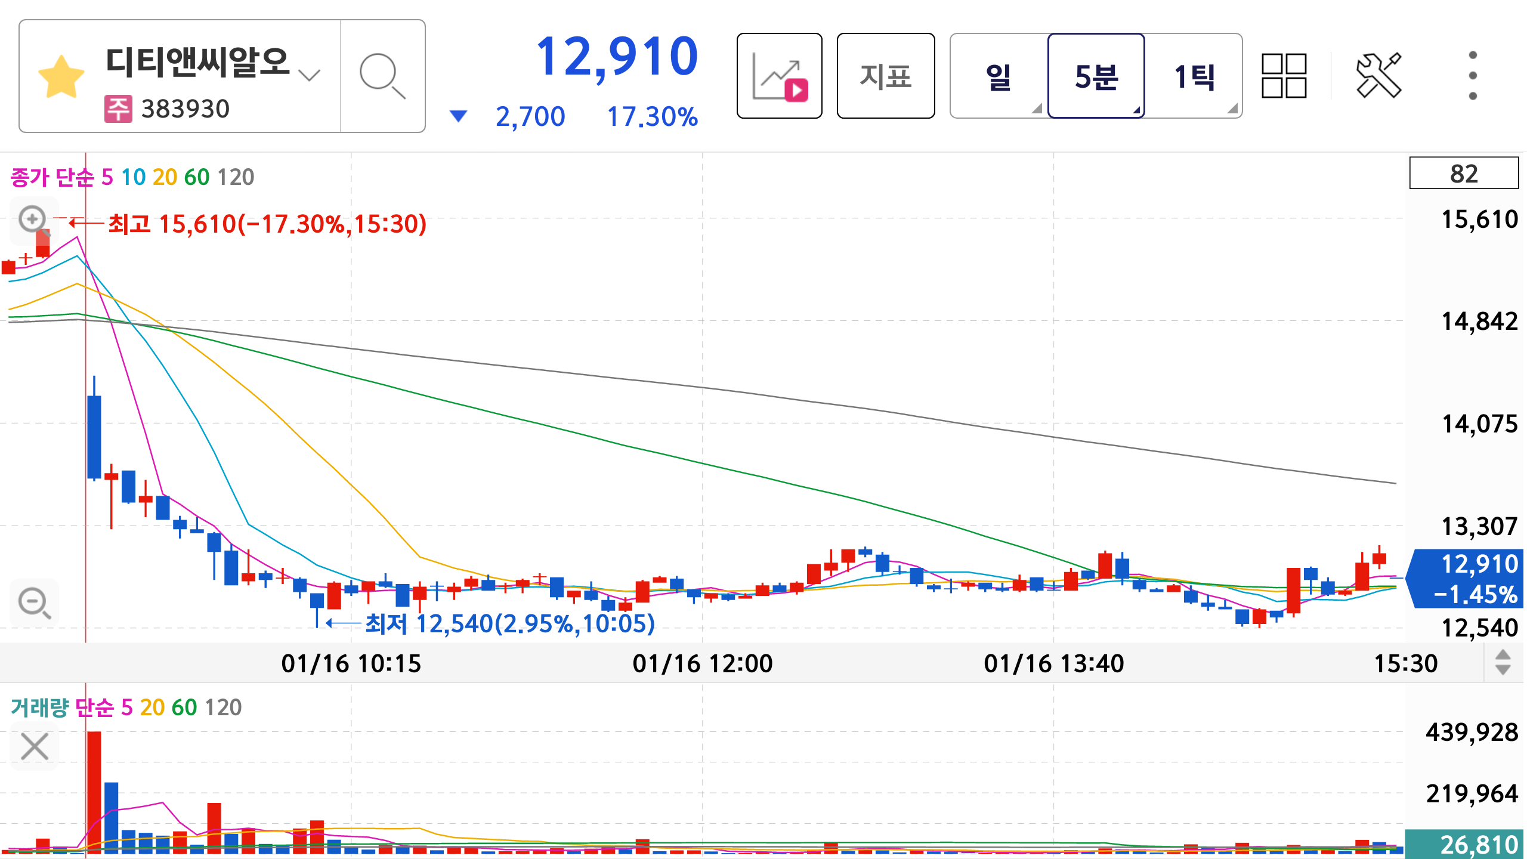Tap the 15:30 closing time label
Screen dimensions: 1527x859
[1406, 663]
